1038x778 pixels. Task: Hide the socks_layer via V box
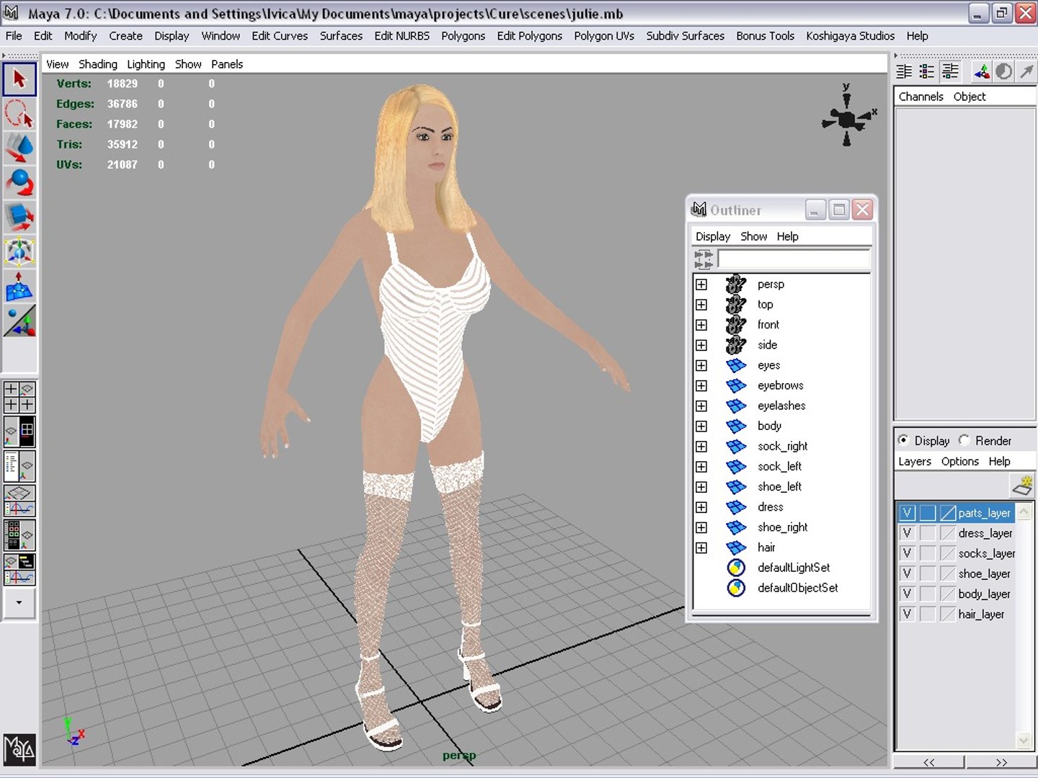pyautogui.click(x=908, y=553)
